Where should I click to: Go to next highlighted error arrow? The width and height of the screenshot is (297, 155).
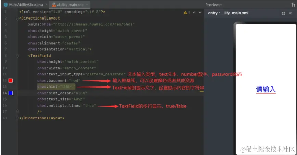point(200,13)
